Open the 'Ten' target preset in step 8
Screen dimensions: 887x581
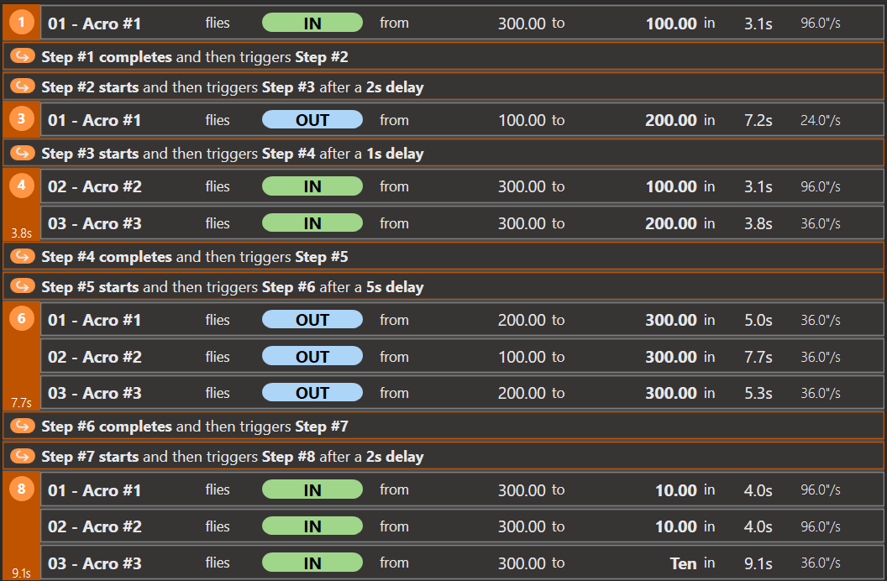pos(682,563)
